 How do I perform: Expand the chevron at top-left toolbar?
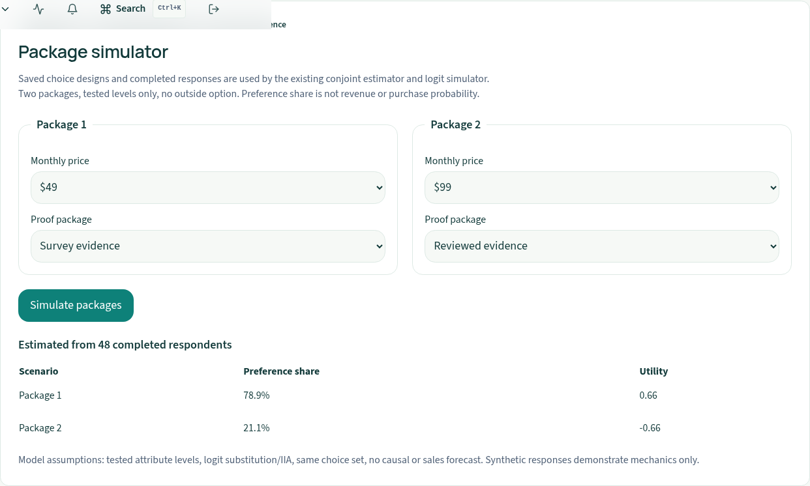coord(5,9)
